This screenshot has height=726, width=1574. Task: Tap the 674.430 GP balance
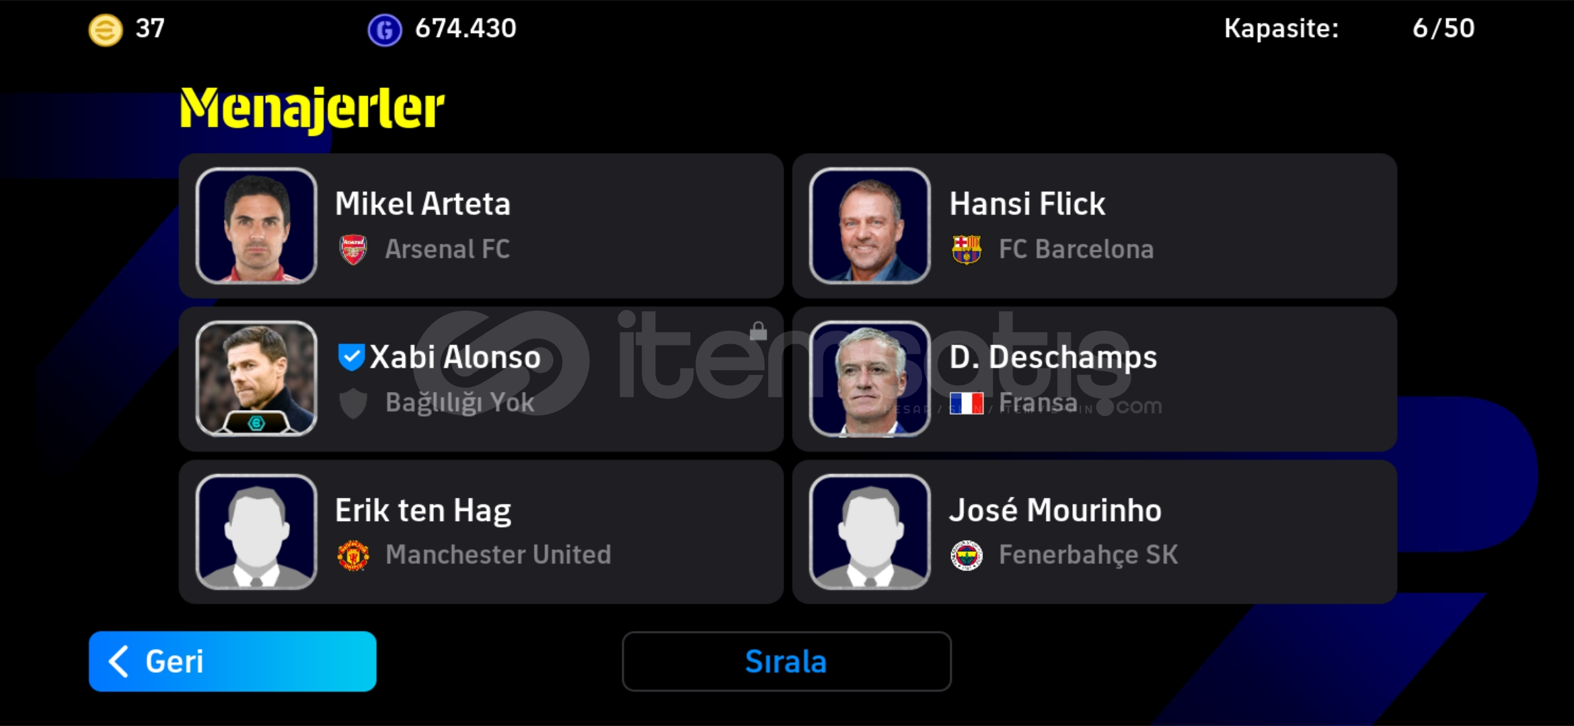[x=465, y=28]
